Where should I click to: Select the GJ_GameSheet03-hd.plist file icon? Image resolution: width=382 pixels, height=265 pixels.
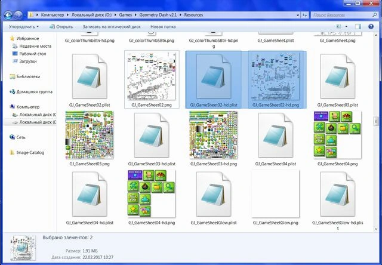pyautogui.click(x=152, y=135)
